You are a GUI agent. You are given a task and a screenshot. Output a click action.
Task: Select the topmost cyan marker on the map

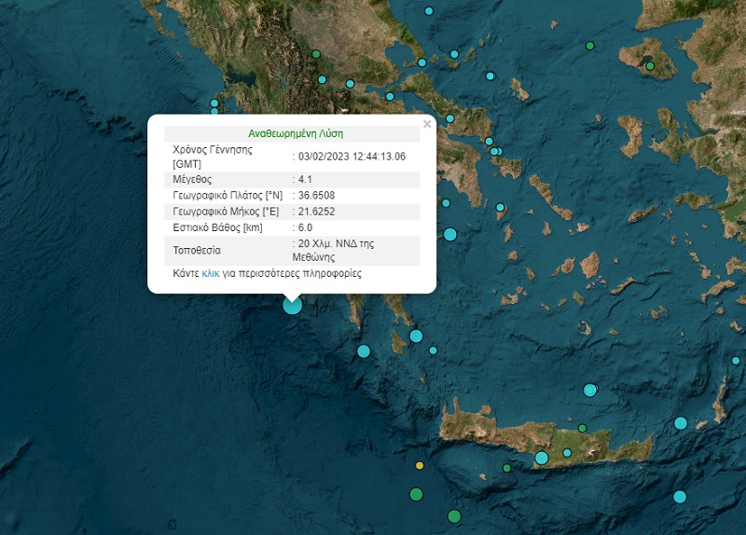(x=429, y=11)
